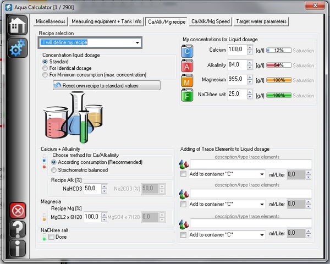
Task: Click the first trace elements description field
Action: click(x=250, y=164)
